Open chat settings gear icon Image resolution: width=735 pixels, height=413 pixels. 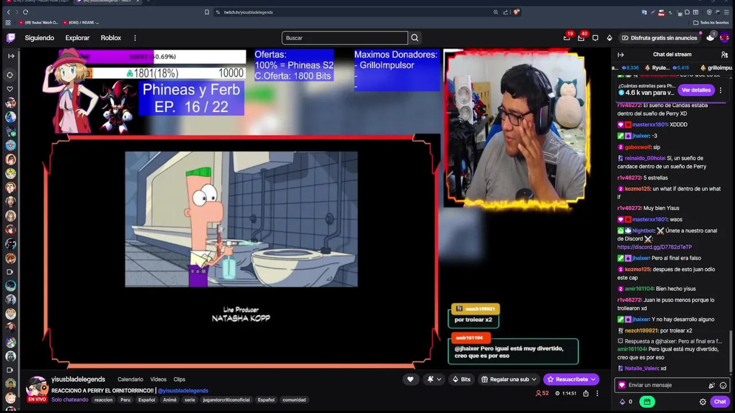[702, 402]
